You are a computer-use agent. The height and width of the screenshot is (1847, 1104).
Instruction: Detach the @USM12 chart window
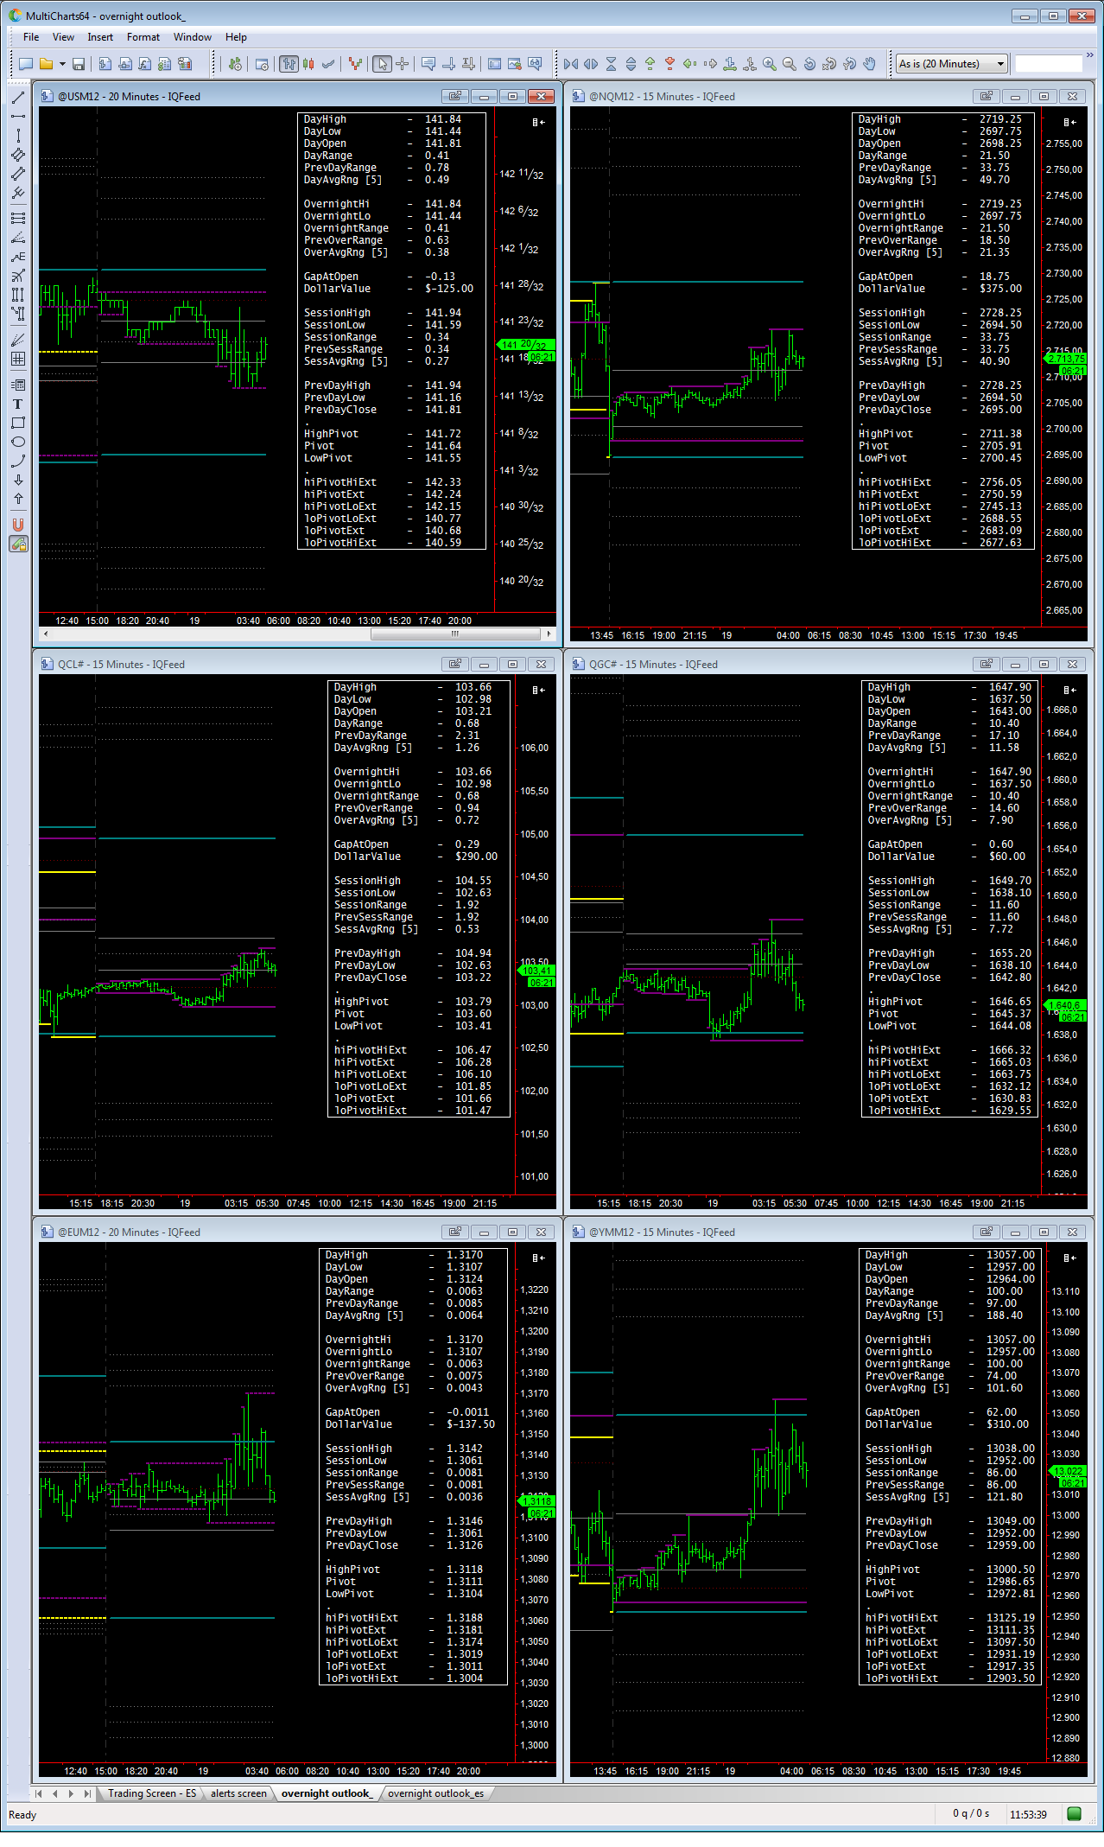pyautogui.click(x=455, y=97)
